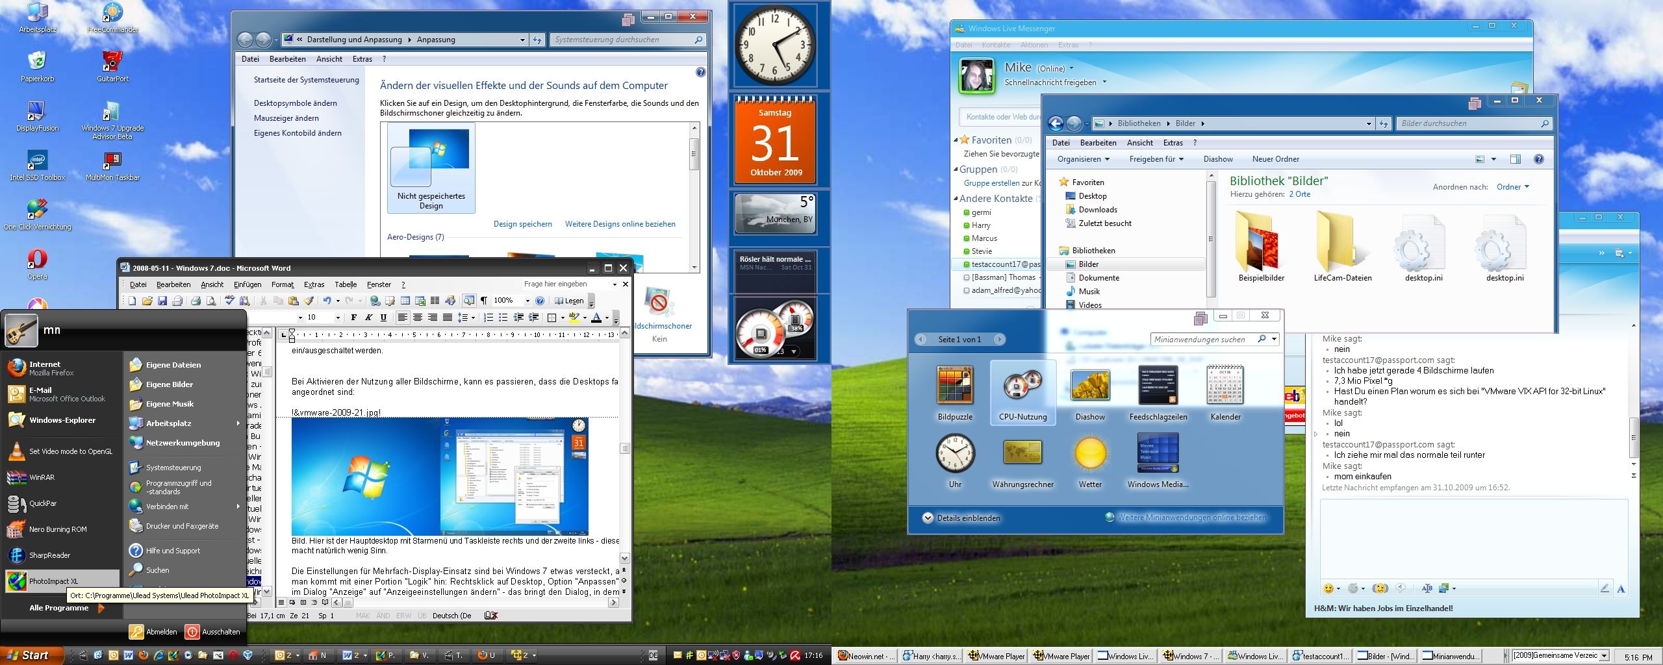This screenshot has width=1663, height=665.
Task: Toggle bullet list in Word
Action: pos(503,317)
